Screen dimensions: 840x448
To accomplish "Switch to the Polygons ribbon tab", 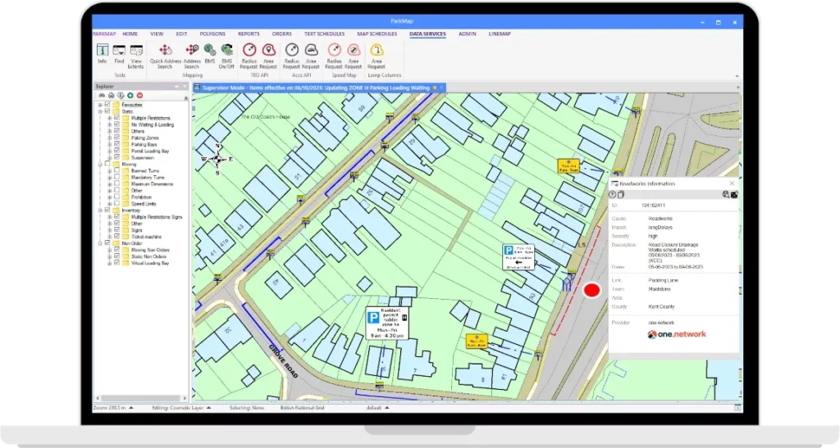I will point(214,34).
